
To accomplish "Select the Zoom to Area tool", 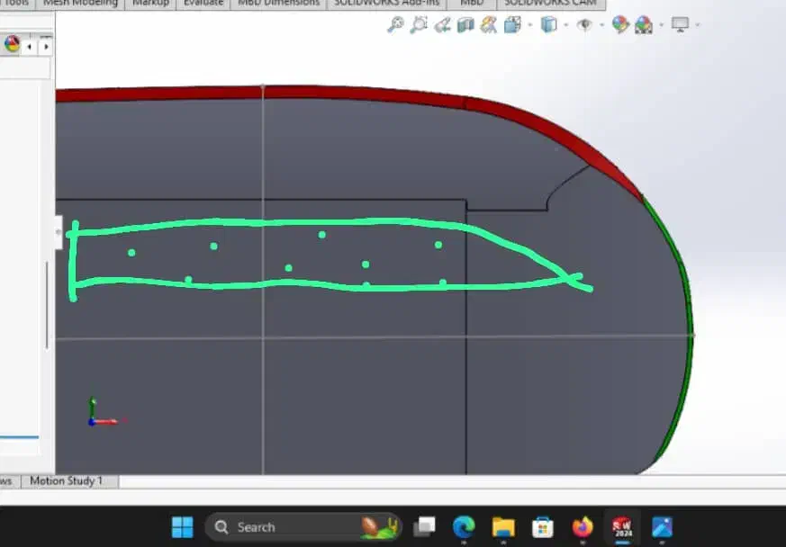I will pyautogui.click(x=419, y=25).
